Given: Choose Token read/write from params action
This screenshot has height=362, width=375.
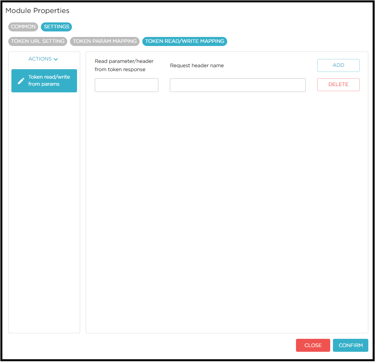Looking at the screenshot, I should (x=49, y=81).
